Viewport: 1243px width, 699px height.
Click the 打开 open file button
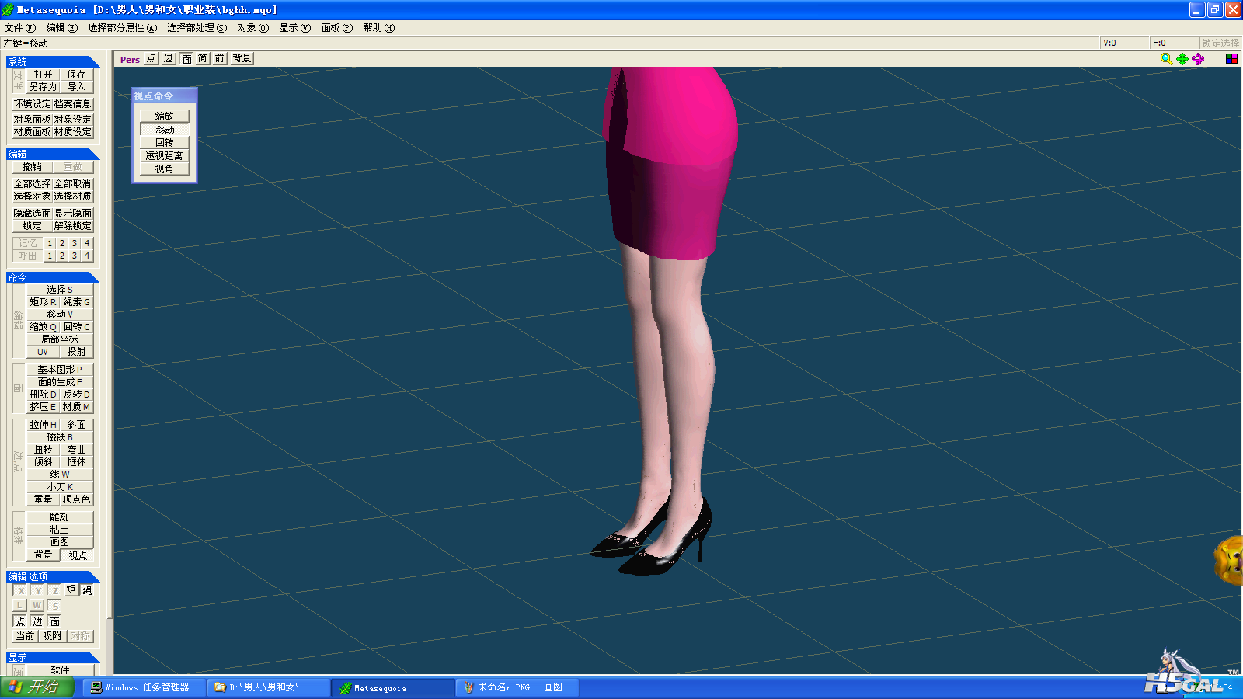pos(43,75)
